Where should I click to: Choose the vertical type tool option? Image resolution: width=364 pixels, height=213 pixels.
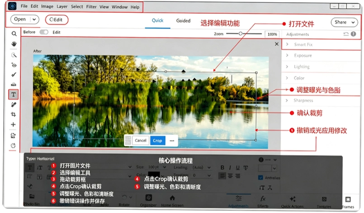[x=40, y=167]
